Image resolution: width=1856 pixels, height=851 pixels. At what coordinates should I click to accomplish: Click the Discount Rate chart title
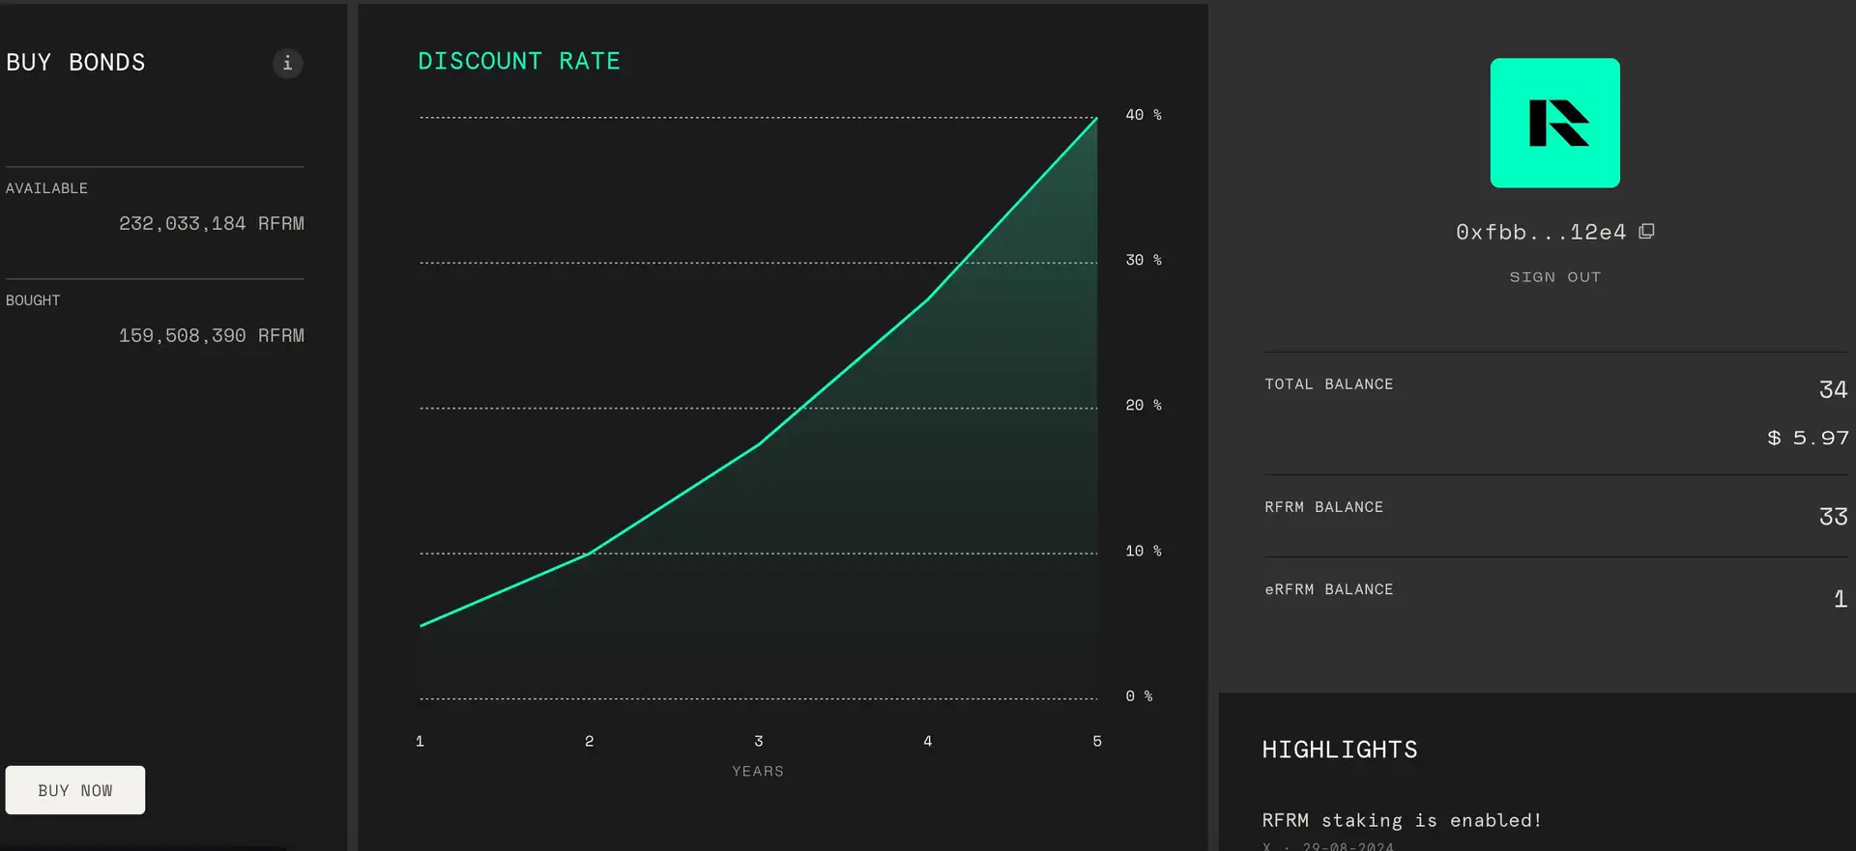518,61
